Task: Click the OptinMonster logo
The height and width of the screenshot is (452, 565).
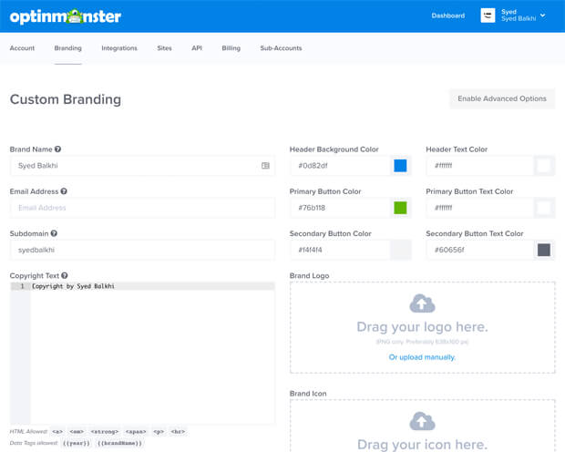Action: [66, 16]
